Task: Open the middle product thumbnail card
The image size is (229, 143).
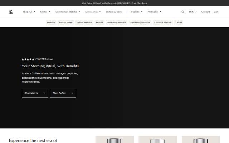Action: [158, 139]
